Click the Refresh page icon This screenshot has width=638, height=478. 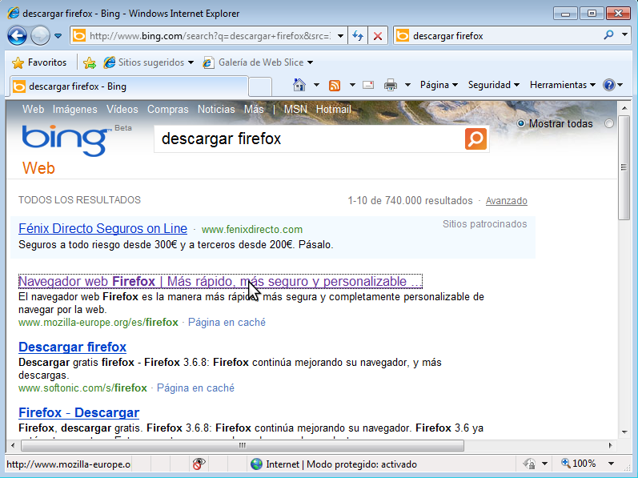click(x=358, y=36)
